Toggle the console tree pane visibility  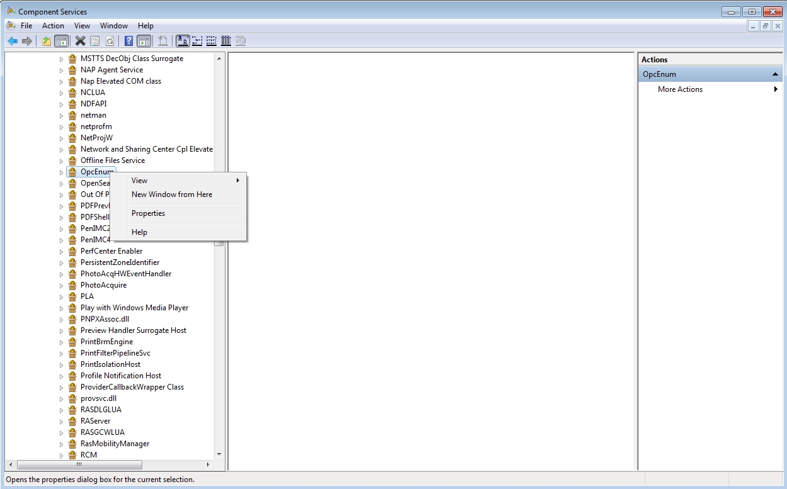[61, 40]
